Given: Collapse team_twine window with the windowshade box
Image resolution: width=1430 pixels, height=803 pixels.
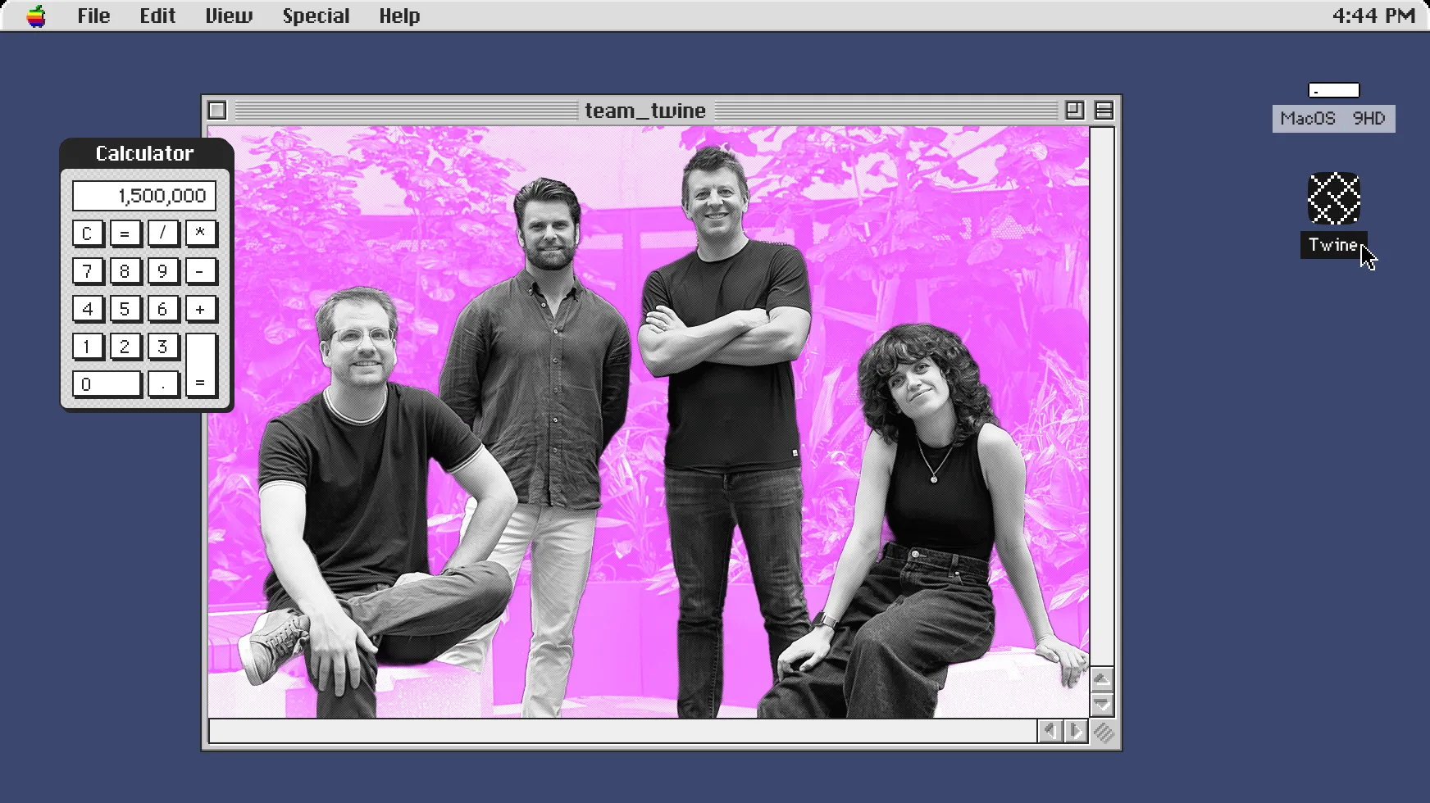Looking at the screenshot, I should tap(1104, 110).
